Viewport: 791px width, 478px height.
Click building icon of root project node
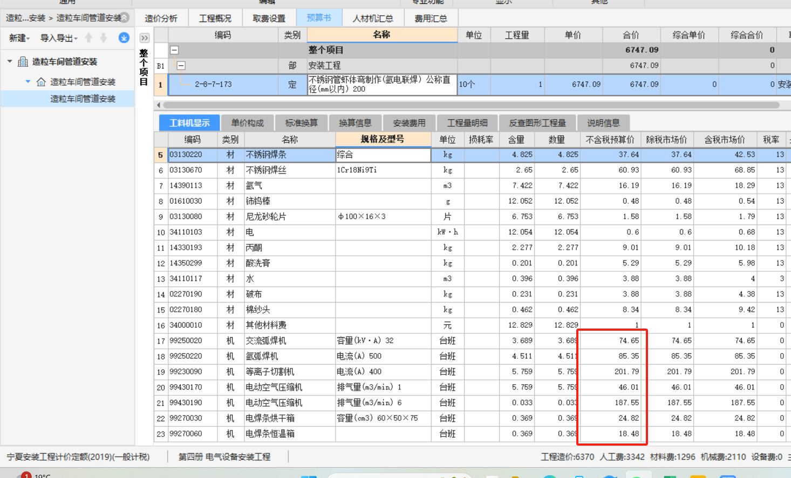23,62
